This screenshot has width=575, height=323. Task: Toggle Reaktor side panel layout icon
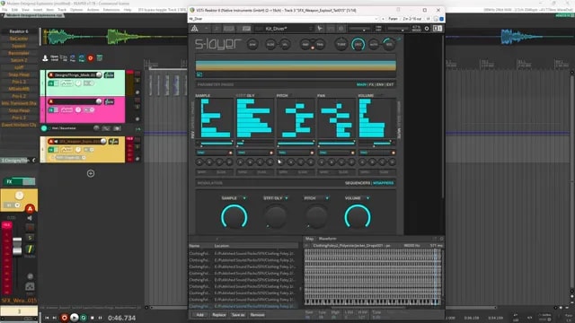click(x=438, y=29)
